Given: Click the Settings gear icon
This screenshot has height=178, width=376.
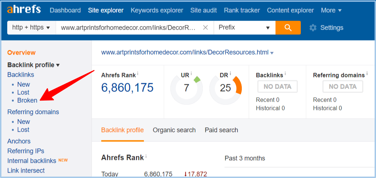Looking at the screenshot, I should [x=313, y=27].
